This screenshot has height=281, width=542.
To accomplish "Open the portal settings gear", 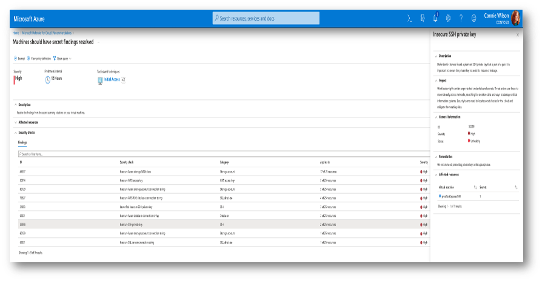I will pos(448,18).
